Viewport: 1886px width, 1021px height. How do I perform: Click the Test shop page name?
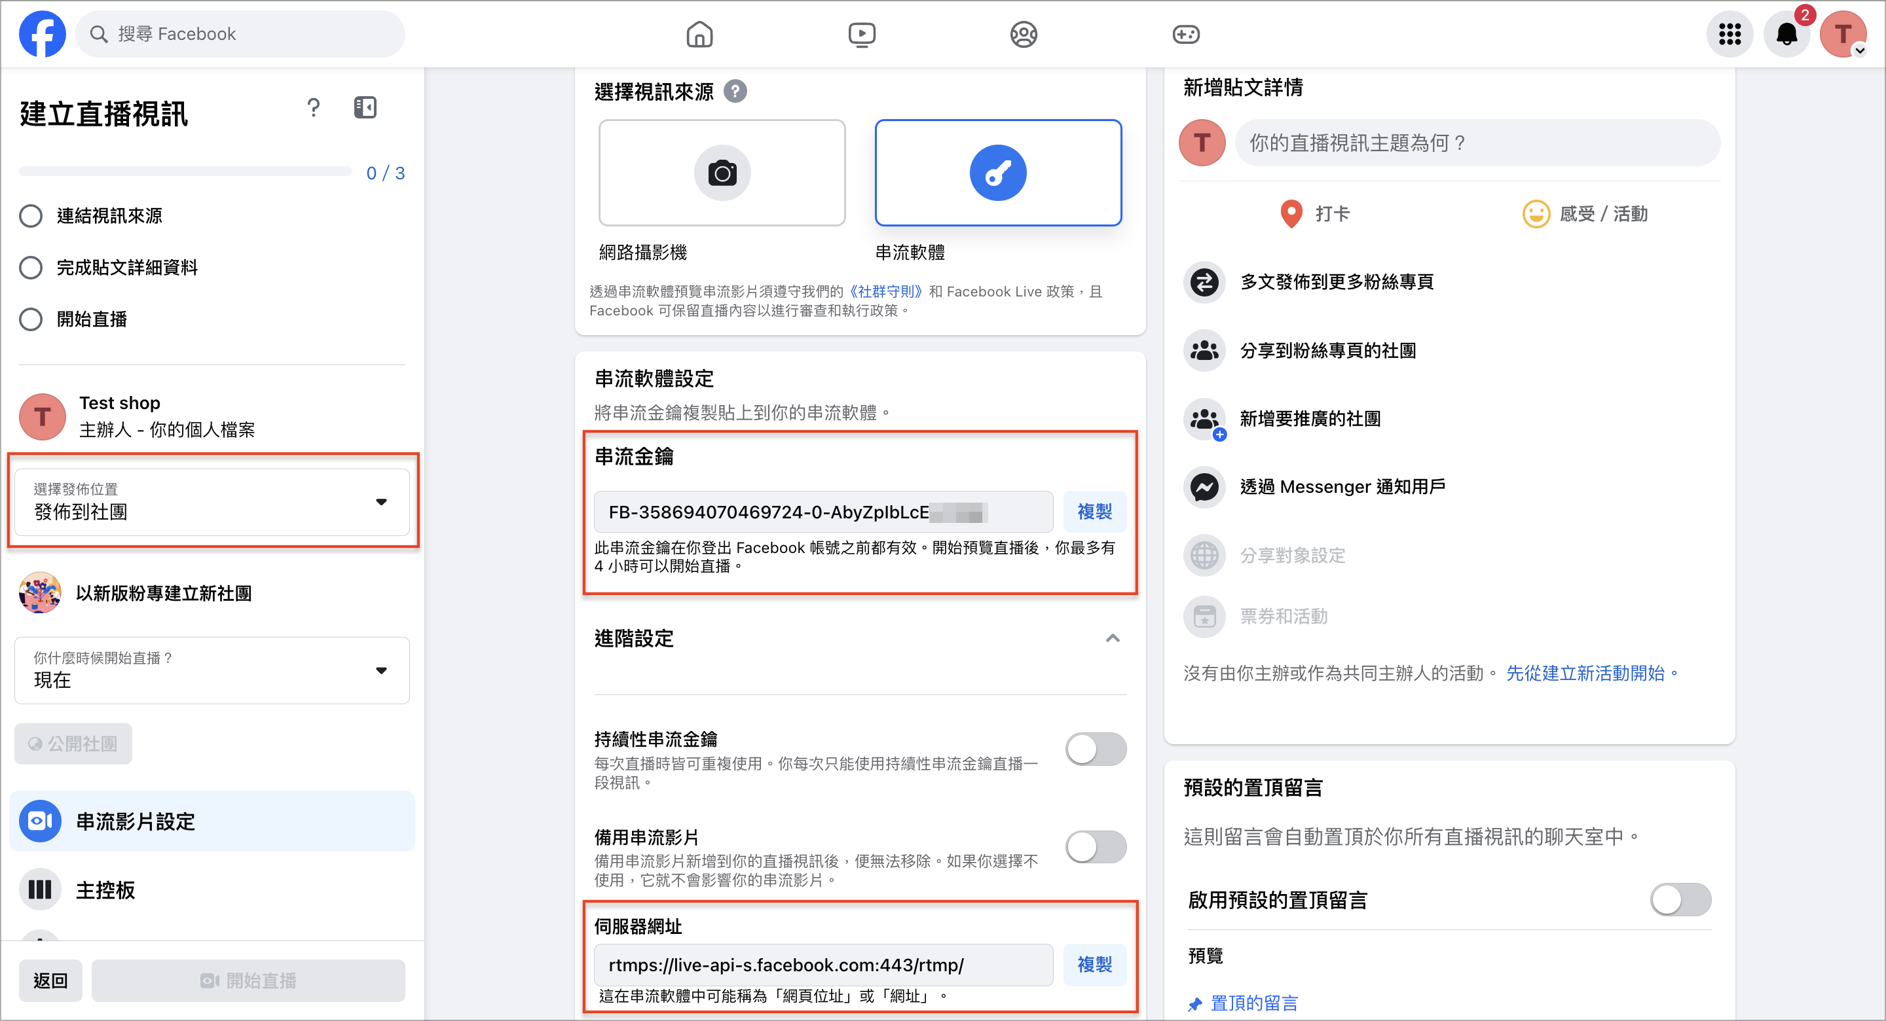click(120, 403)
